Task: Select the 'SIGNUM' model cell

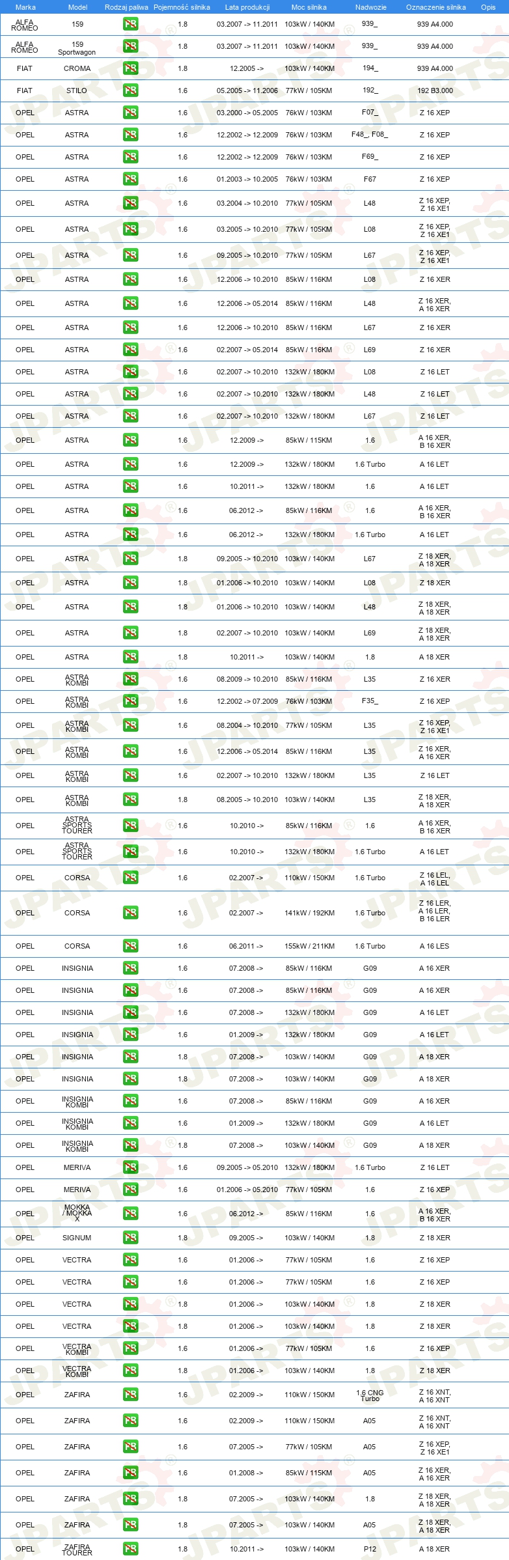Action: point(77,1238)
